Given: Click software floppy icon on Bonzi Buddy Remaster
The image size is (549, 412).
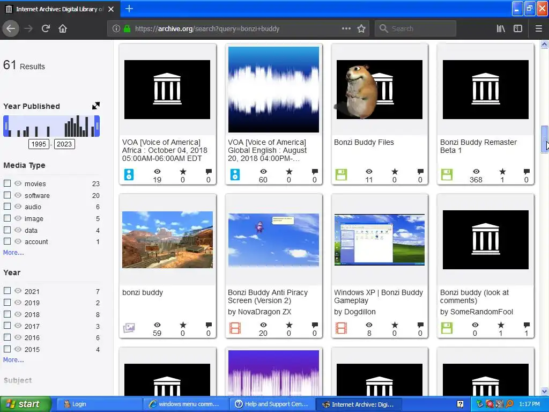Looking at the screenshot, I should click(447, 174).
